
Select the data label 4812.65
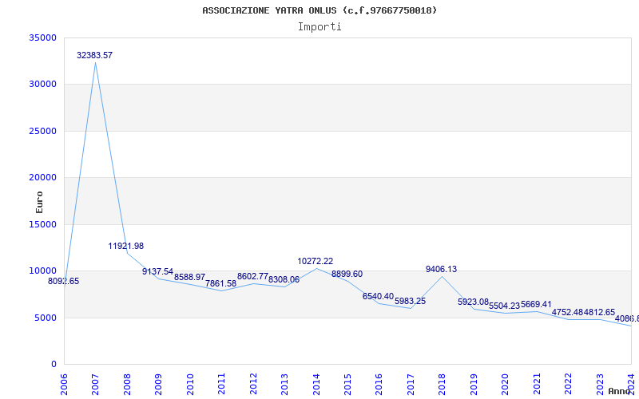point(599,312)
